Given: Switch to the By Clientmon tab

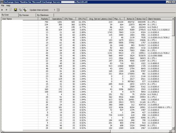Looking at the screenshot, I should (45, 15).
